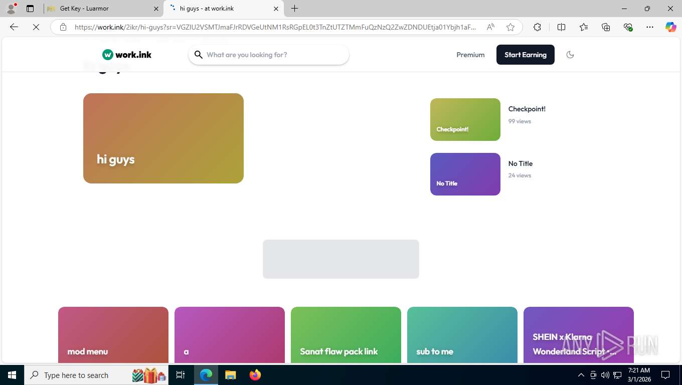Viewport: 682px width, 385px height.
Task: Click the browser profile avatar
Action: click(11, 9)
